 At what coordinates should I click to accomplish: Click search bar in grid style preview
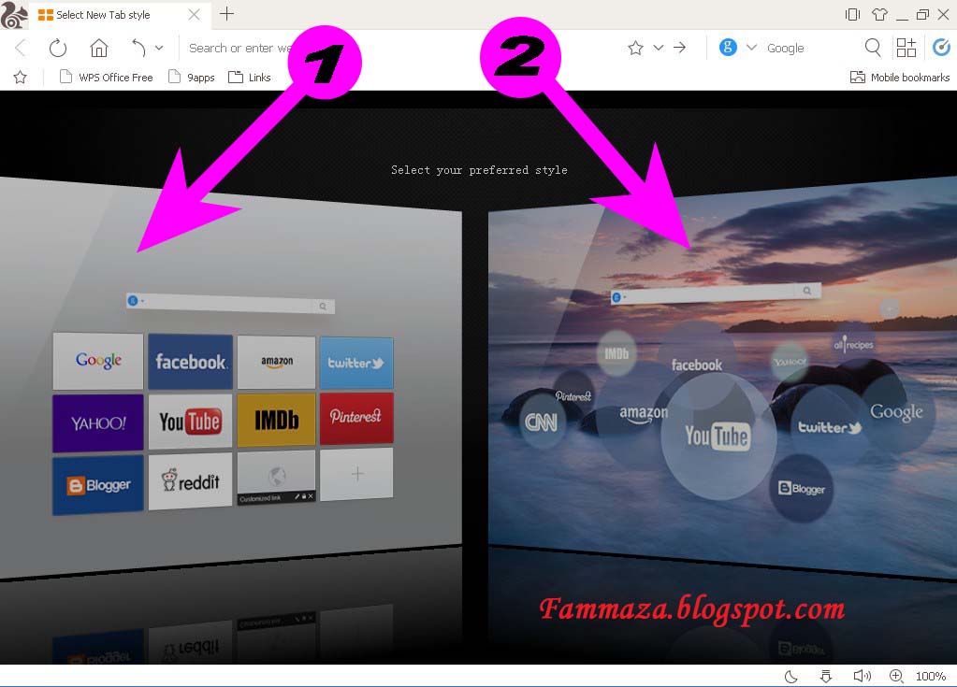coord(230,303)
